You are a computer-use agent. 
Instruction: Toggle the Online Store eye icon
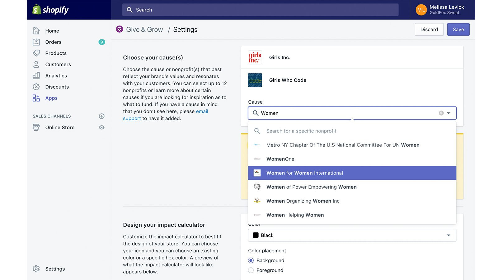pyautogui.click(x=101, y=127)
